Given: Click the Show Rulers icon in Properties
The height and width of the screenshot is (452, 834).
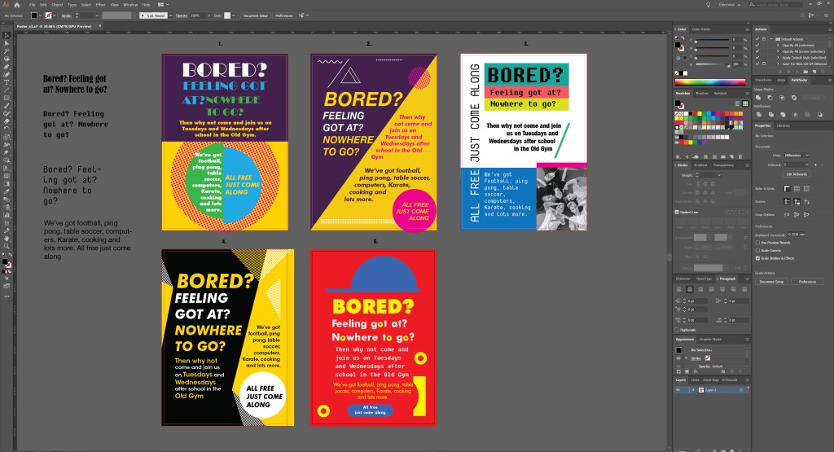Looking at the screenshot, I should (788, 188).
